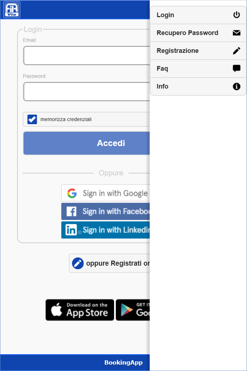Click the LinkedIn logo icon
This screenshot has width=247, height=371.
(x=71, y=230)
